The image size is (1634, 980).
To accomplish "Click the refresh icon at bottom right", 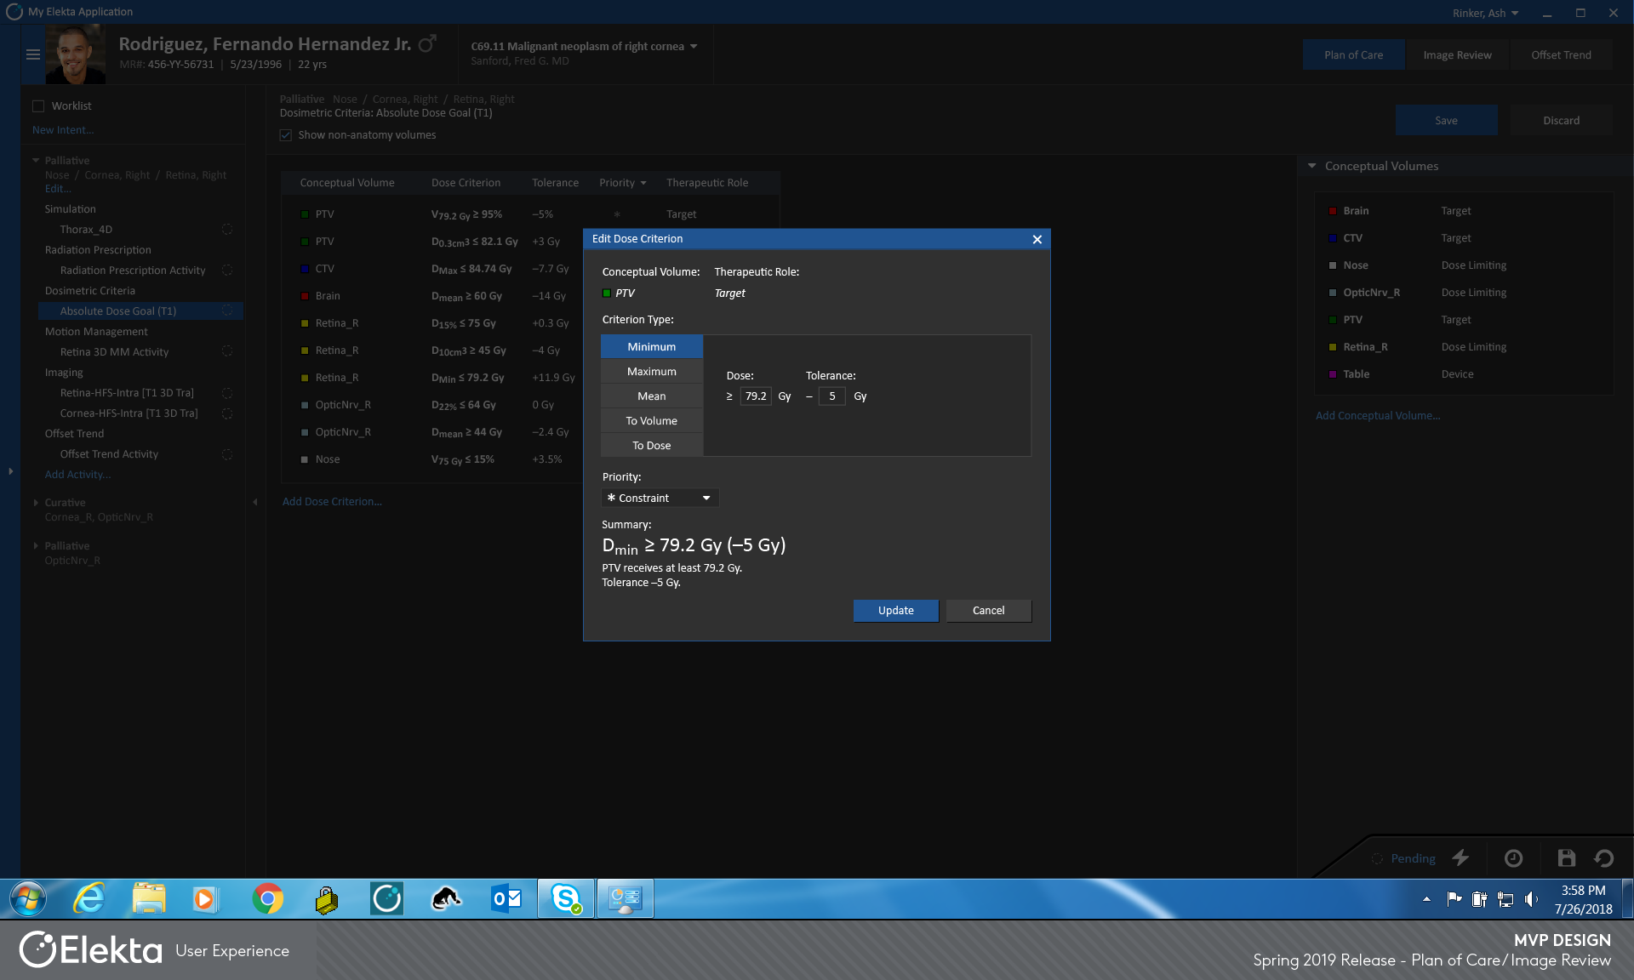I will click(x=1606, y=858).
